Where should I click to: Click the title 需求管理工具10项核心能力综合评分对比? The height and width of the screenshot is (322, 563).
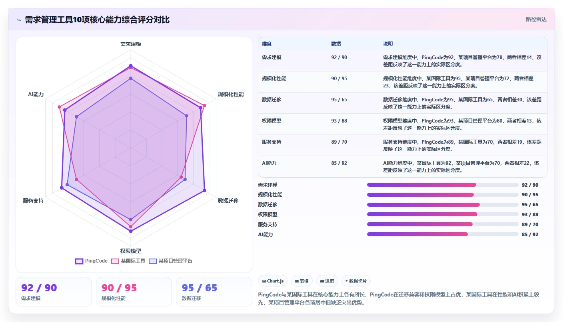[x=97, y=20]
